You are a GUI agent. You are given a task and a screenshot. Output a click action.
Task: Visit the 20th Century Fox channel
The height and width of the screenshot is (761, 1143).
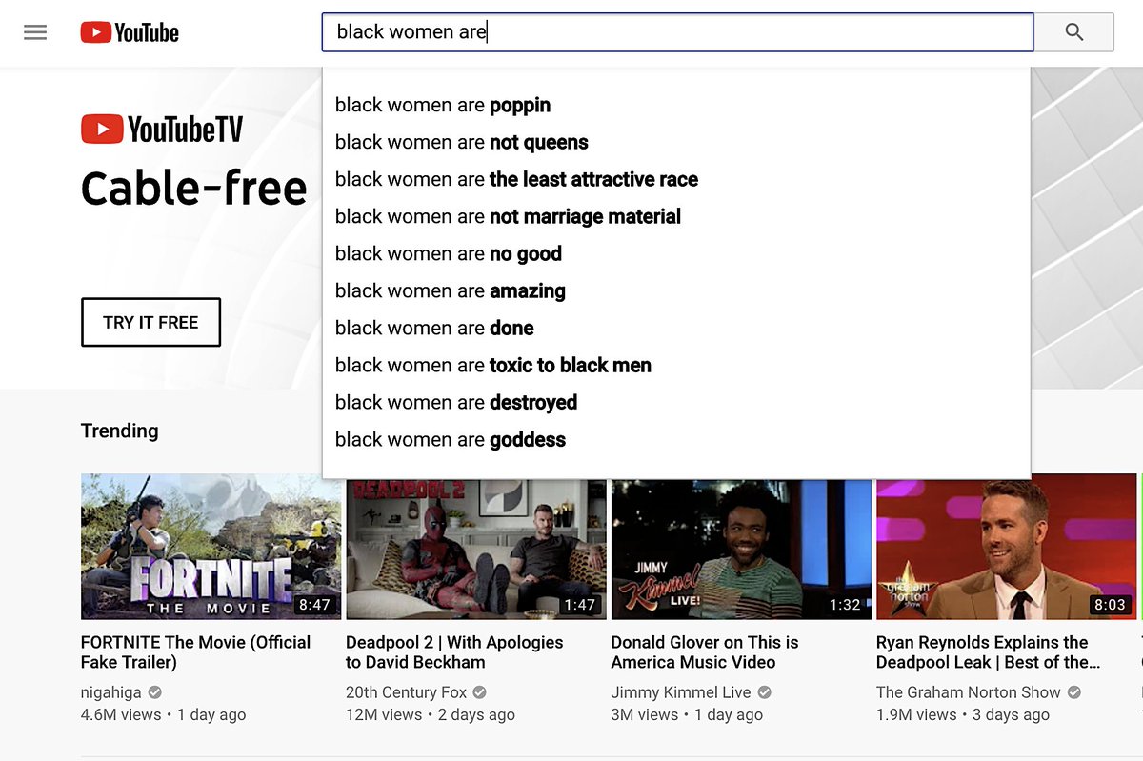407,692
